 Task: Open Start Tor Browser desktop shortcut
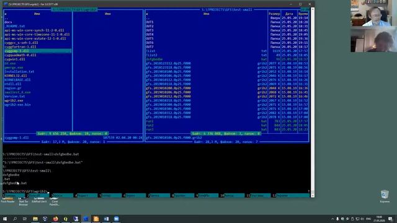tap(24, 201)
